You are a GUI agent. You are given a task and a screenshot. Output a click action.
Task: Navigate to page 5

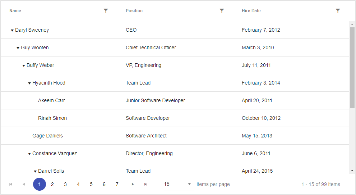coord(91,184)
